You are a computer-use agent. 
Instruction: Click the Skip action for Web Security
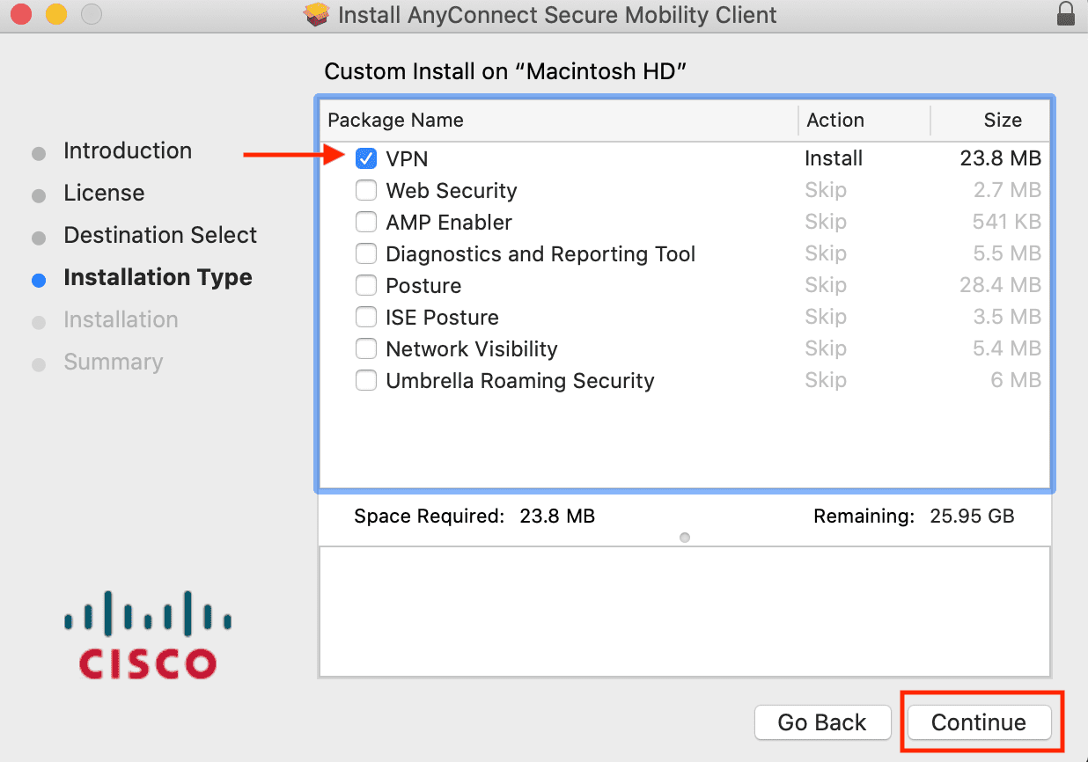click(826, 190)
